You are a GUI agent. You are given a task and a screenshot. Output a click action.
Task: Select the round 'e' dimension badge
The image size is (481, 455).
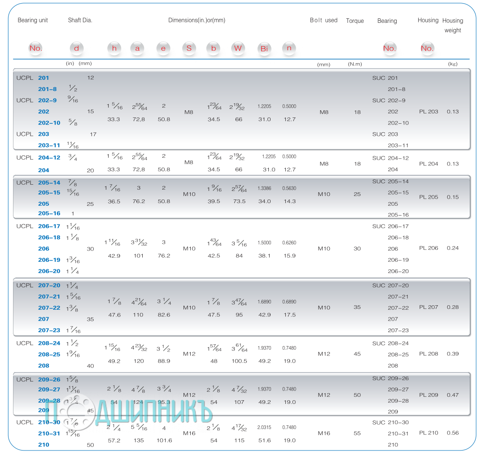coord(163,48)
